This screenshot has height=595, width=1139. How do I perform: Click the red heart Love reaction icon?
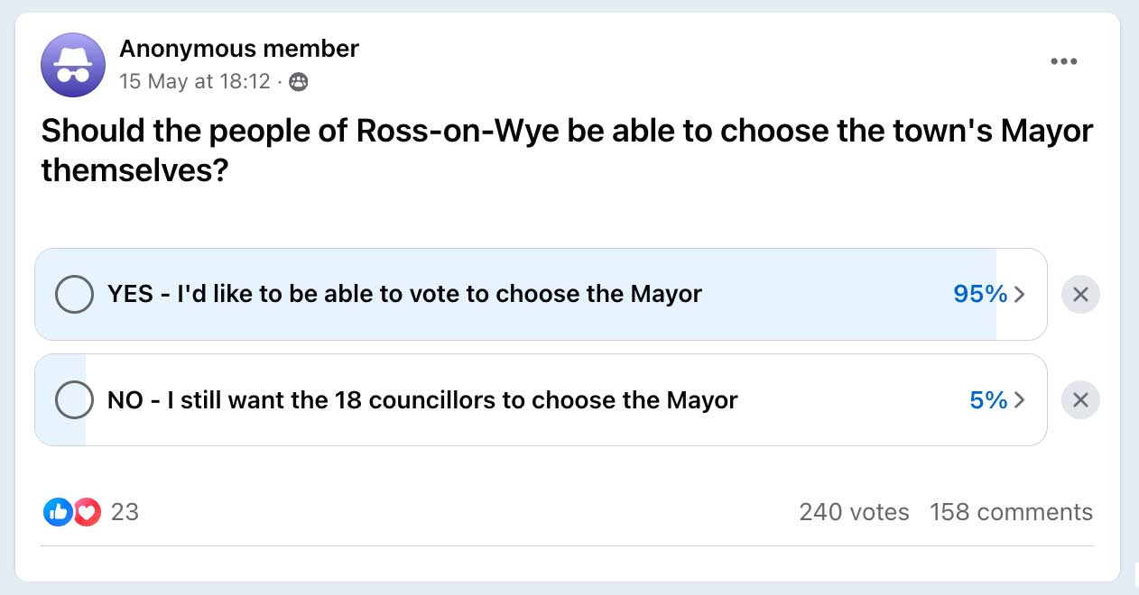86,512
